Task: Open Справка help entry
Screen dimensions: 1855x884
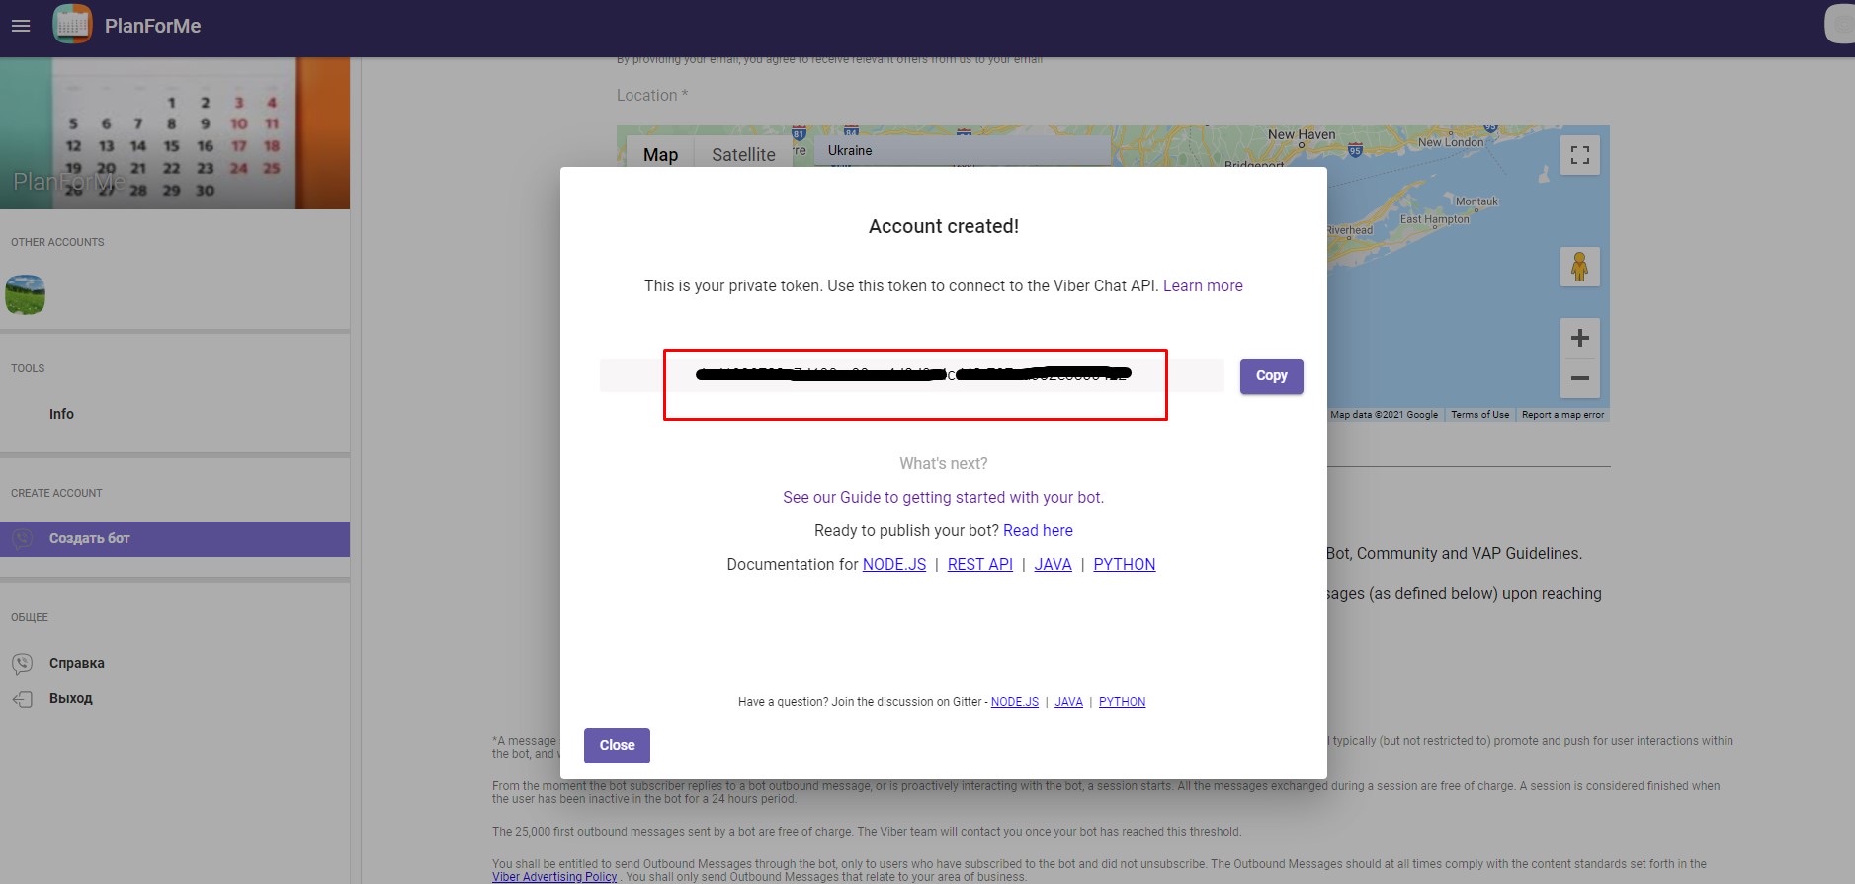Action: click(x=77, y=663)
